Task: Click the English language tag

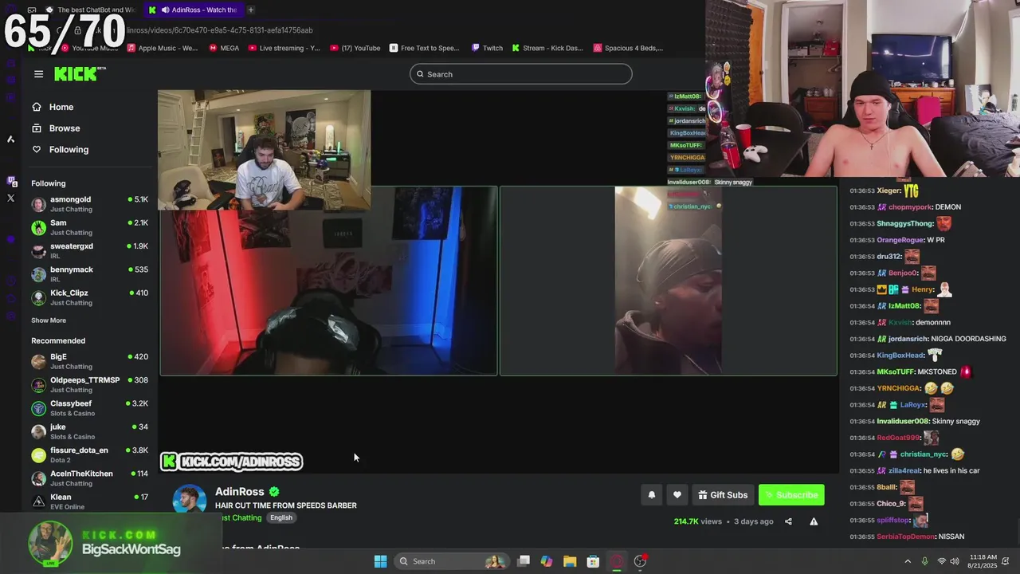Action: point(280,517)
